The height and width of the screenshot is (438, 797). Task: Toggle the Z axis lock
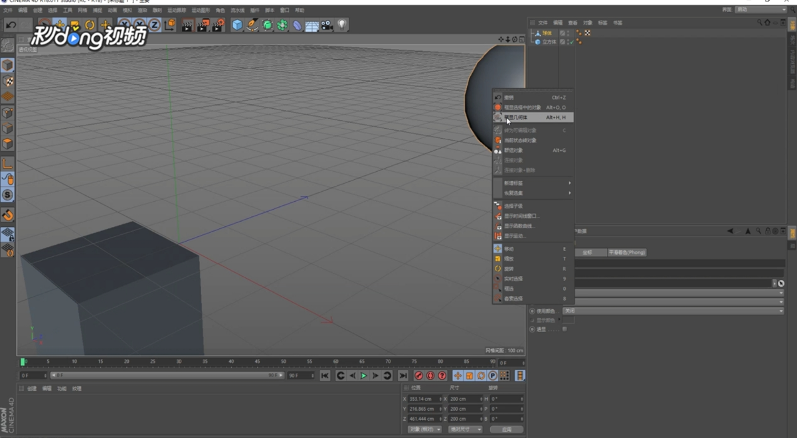tap(155, 25)
